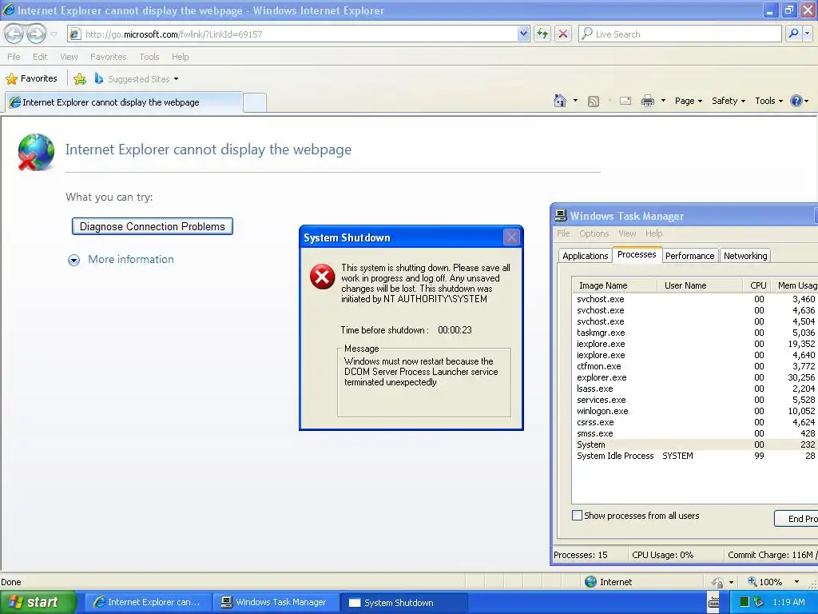
Task: Select ctfmon.exe process row
Action: [695, 366]
